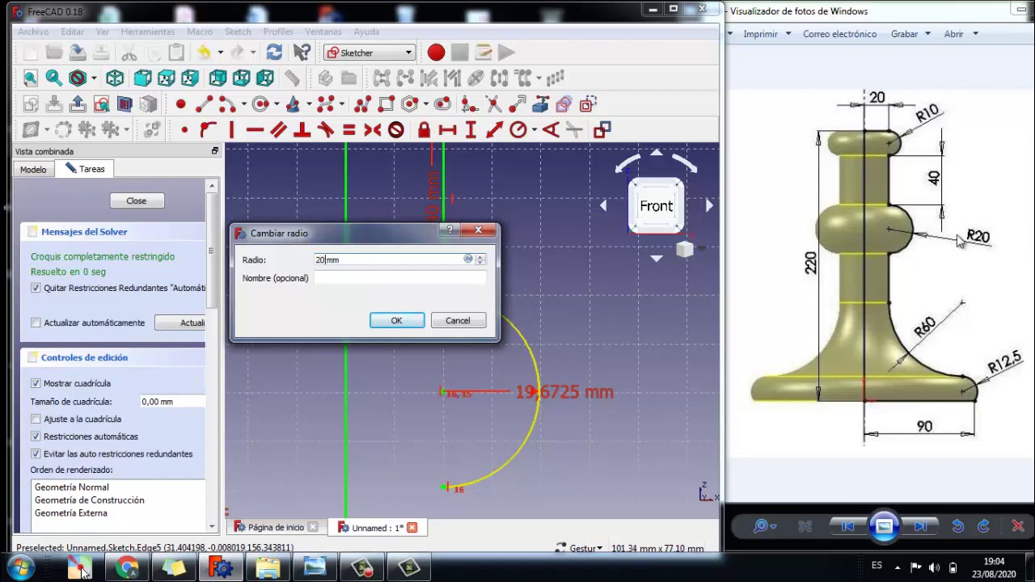Apply the symmetric constraint tool
The width and height of the screenshot is (1035, 582).
(x=372, y=130)
